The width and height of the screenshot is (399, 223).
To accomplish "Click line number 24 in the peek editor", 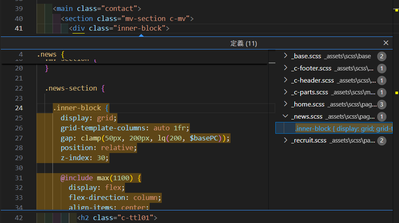I will 18,108.
